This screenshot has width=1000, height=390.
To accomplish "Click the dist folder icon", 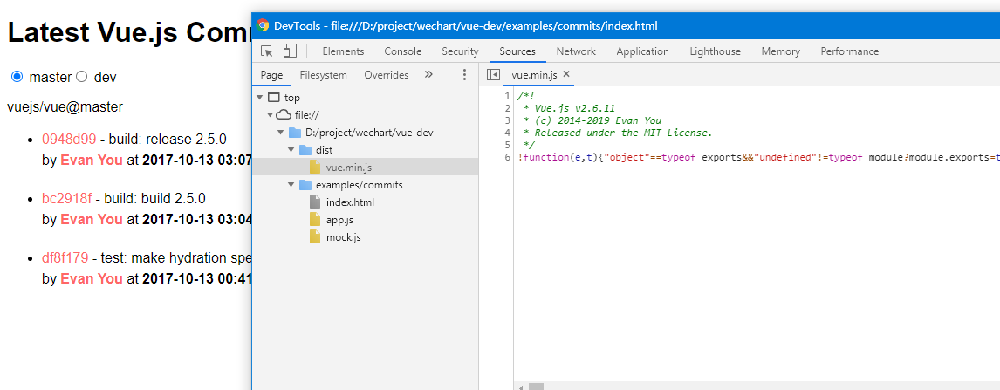I will click(305, 150).
